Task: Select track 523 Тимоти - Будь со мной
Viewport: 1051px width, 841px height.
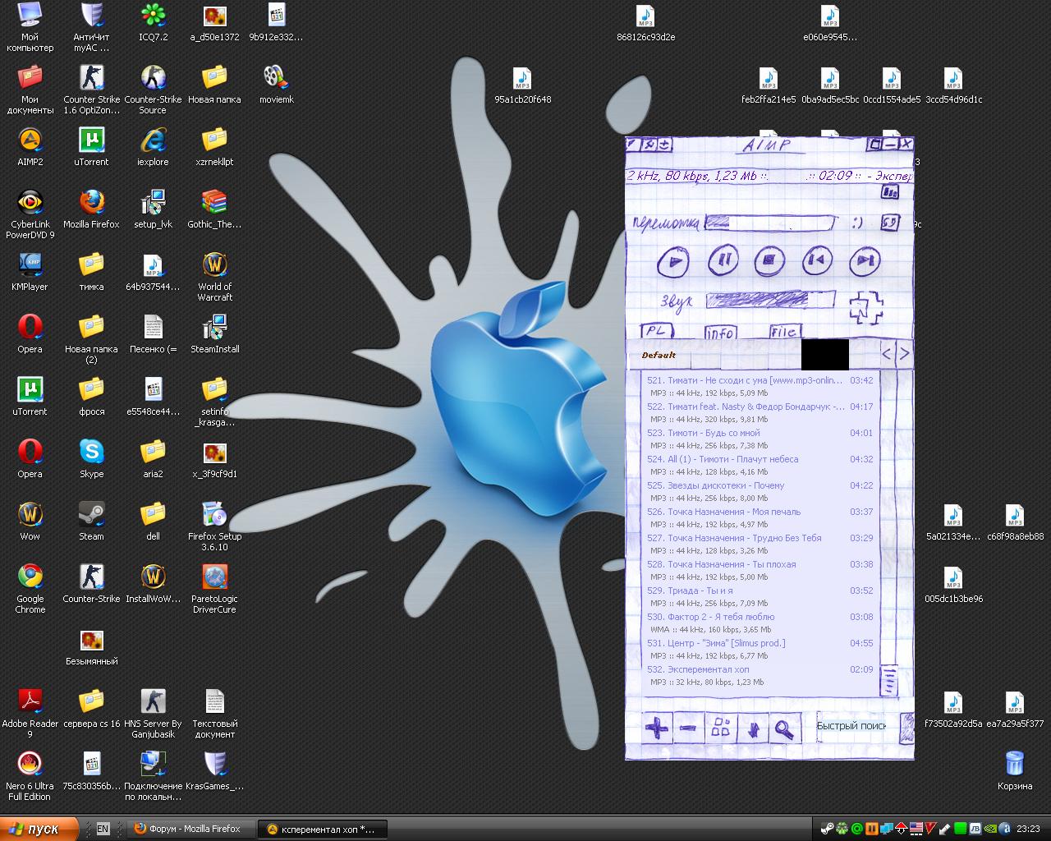Action: click(760, 439)
